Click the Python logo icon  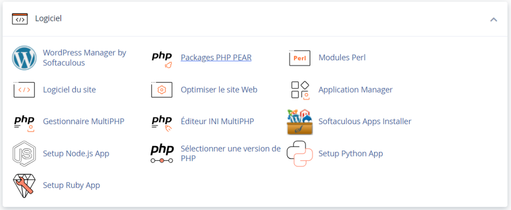[x=299, y=154]
